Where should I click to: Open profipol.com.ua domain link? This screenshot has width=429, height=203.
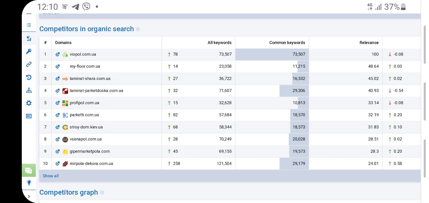(84, 103)
